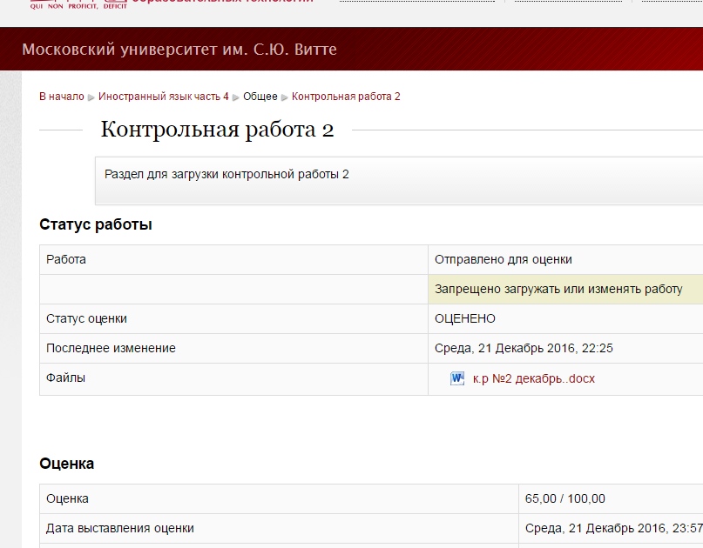Click arrow icon before Общее breadcrumb
This screenshot has width=703, height=548.
(x=236, y=97)
